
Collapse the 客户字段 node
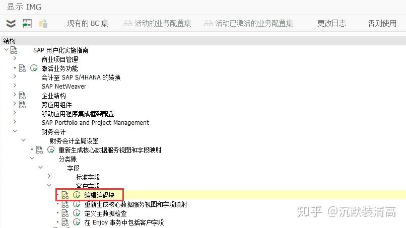pyautogui.click(x=49, y=185)
